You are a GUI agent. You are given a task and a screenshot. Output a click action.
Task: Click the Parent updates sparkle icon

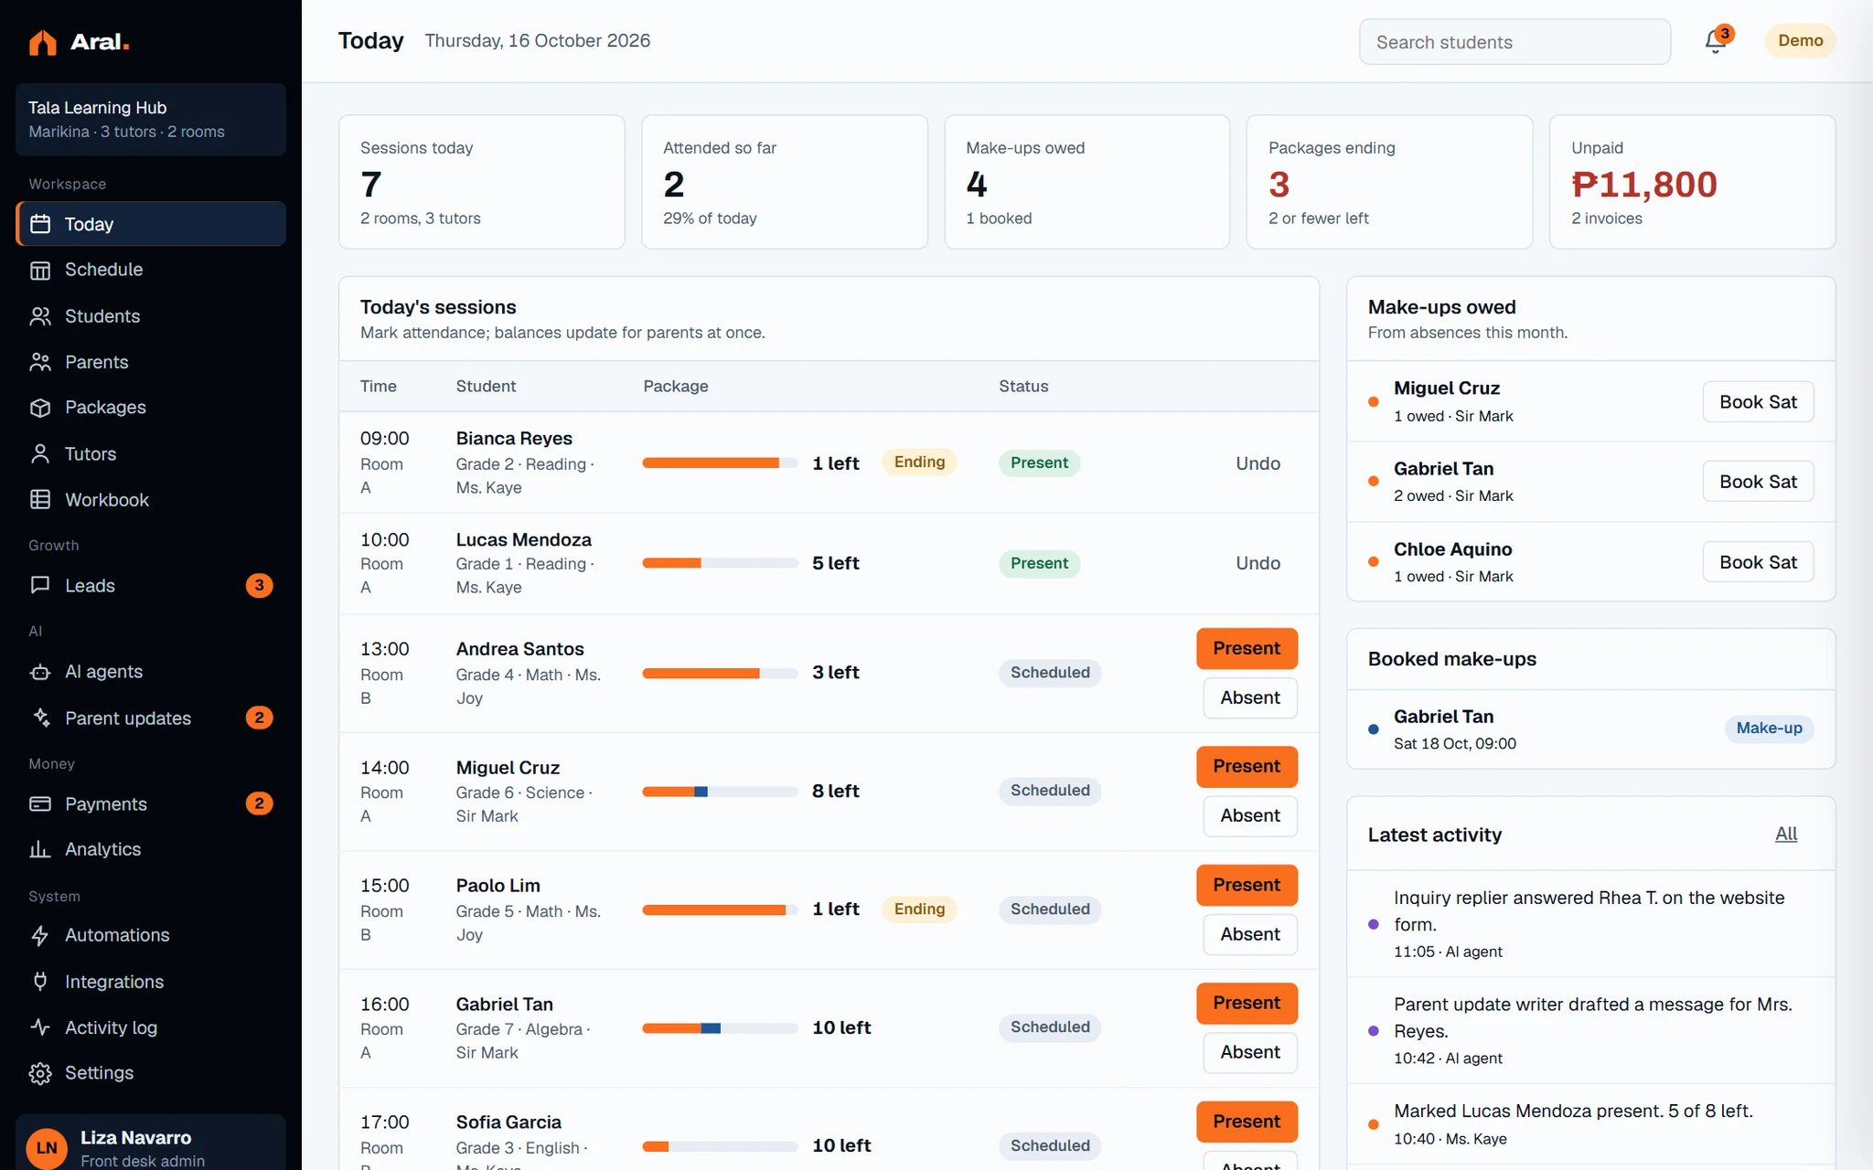[x=40, y=718]
